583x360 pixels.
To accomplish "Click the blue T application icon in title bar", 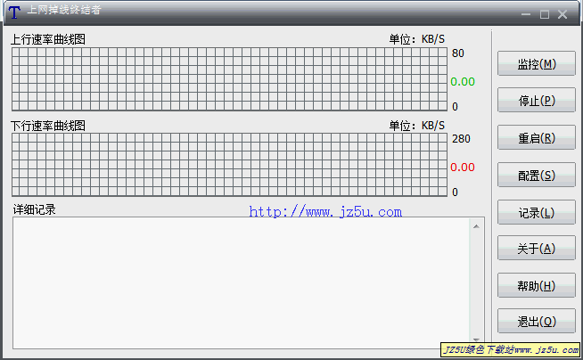I will pos(13,13).
